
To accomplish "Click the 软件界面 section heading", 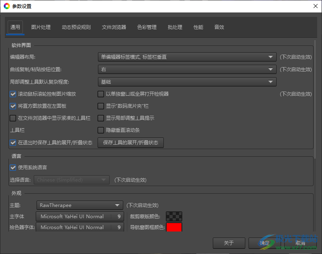I will pyautogui.click(x=21, y=45).
